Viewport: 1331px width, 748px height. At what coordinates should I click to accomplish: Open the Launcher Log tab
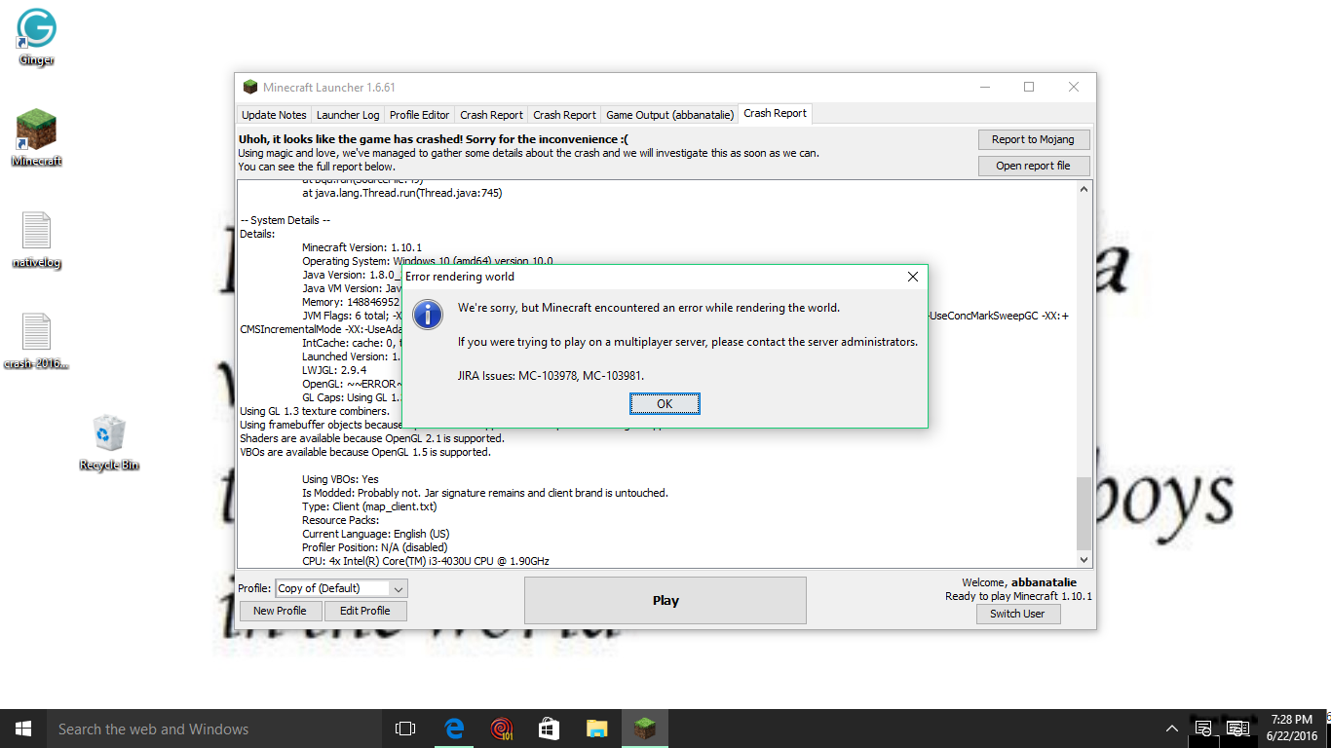348,115
